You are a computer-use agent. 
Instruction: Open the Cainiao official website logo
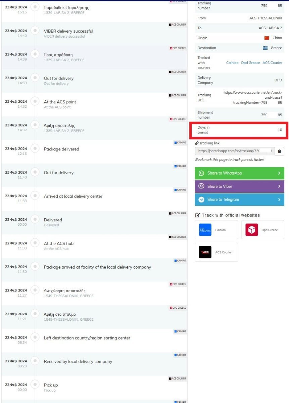coord(205,230)
